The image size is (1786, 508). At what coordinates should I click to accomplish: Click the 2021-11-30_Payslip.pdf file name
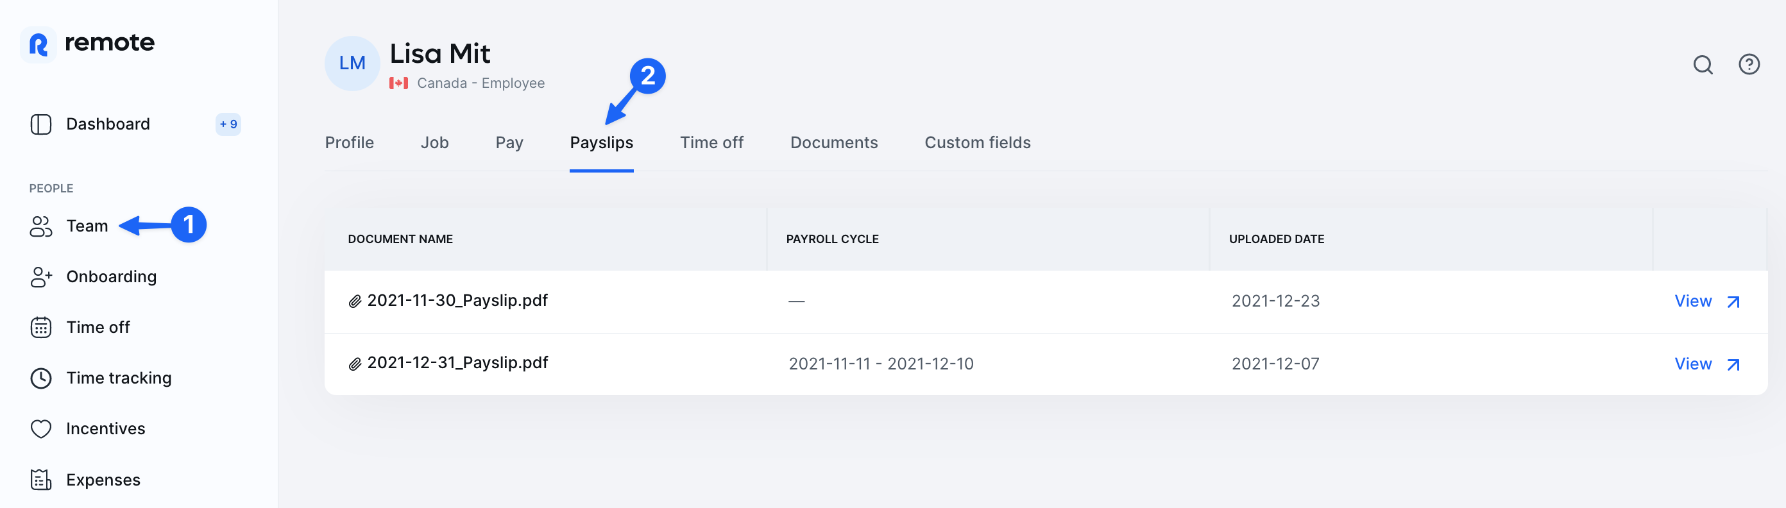(457, 301)
